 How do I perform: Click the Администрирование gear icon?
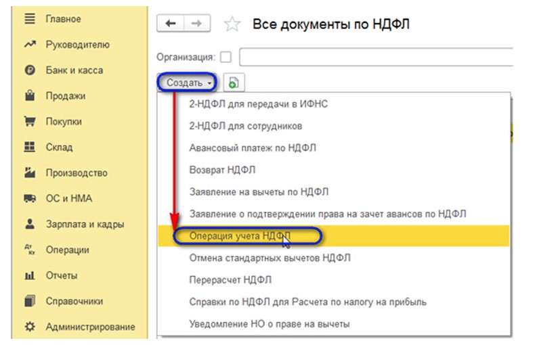point(29,327)
